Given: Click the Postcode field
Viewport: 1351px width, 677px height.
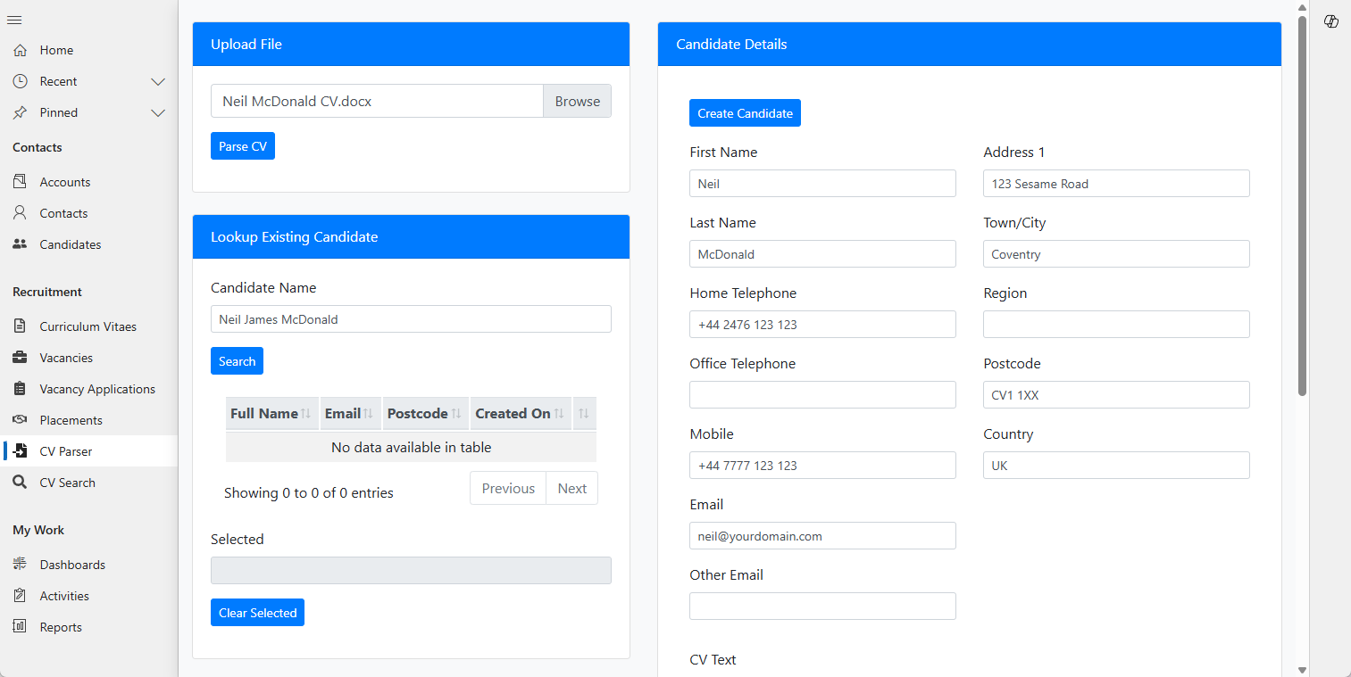Looking at the screenshot, I should pos(1116,395).
